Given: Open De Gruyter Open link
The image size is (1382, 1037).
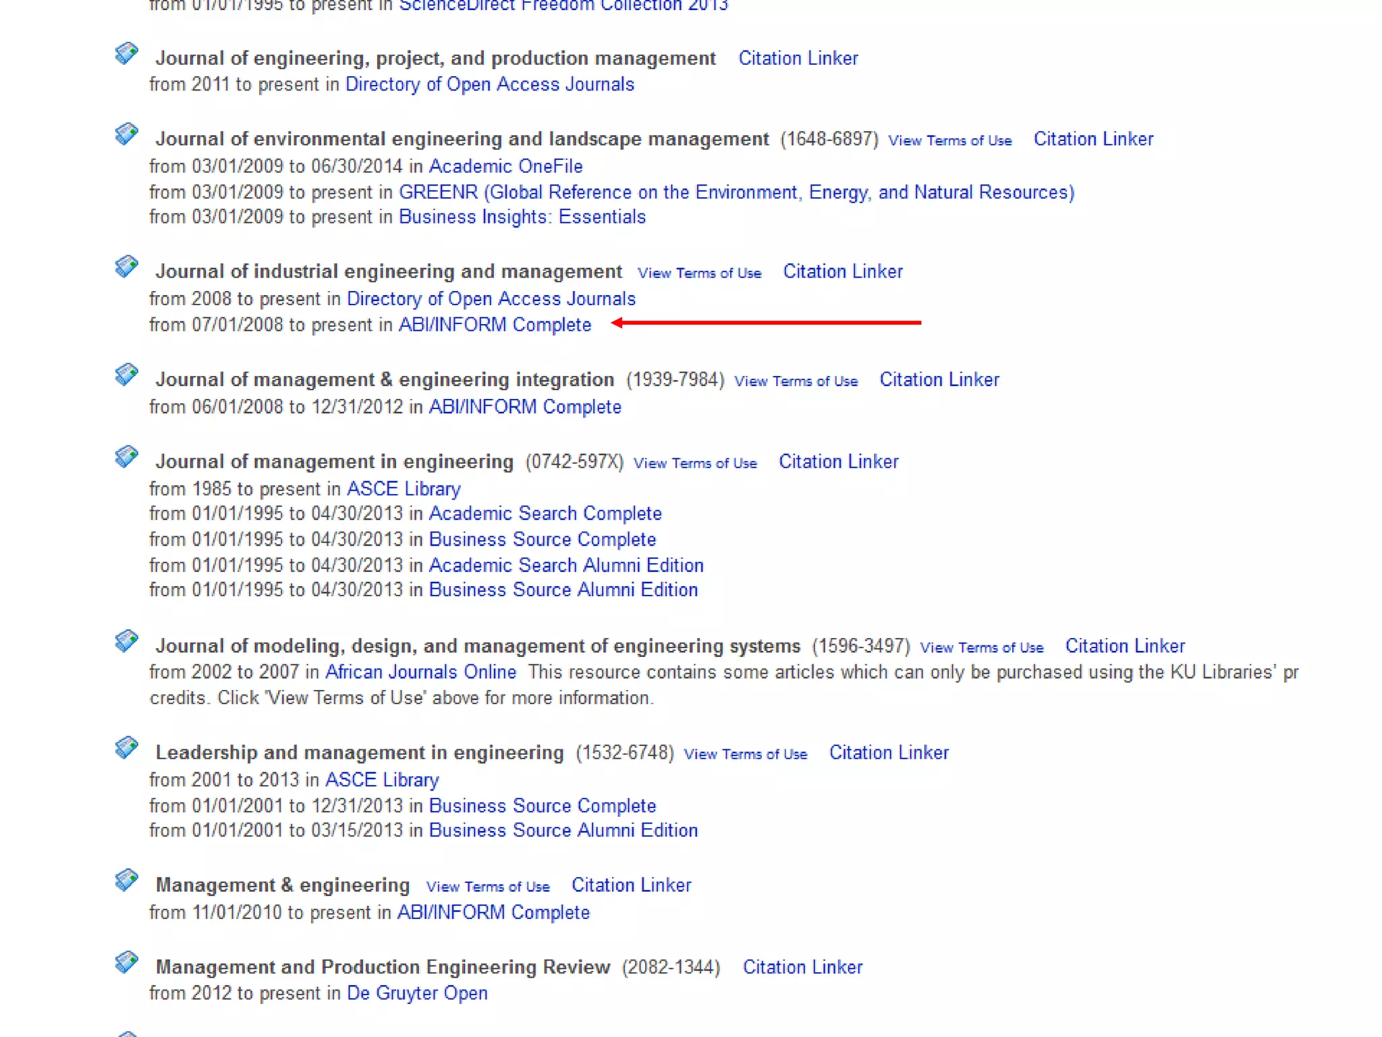Looking at the screenshot, I should point(417,994).
